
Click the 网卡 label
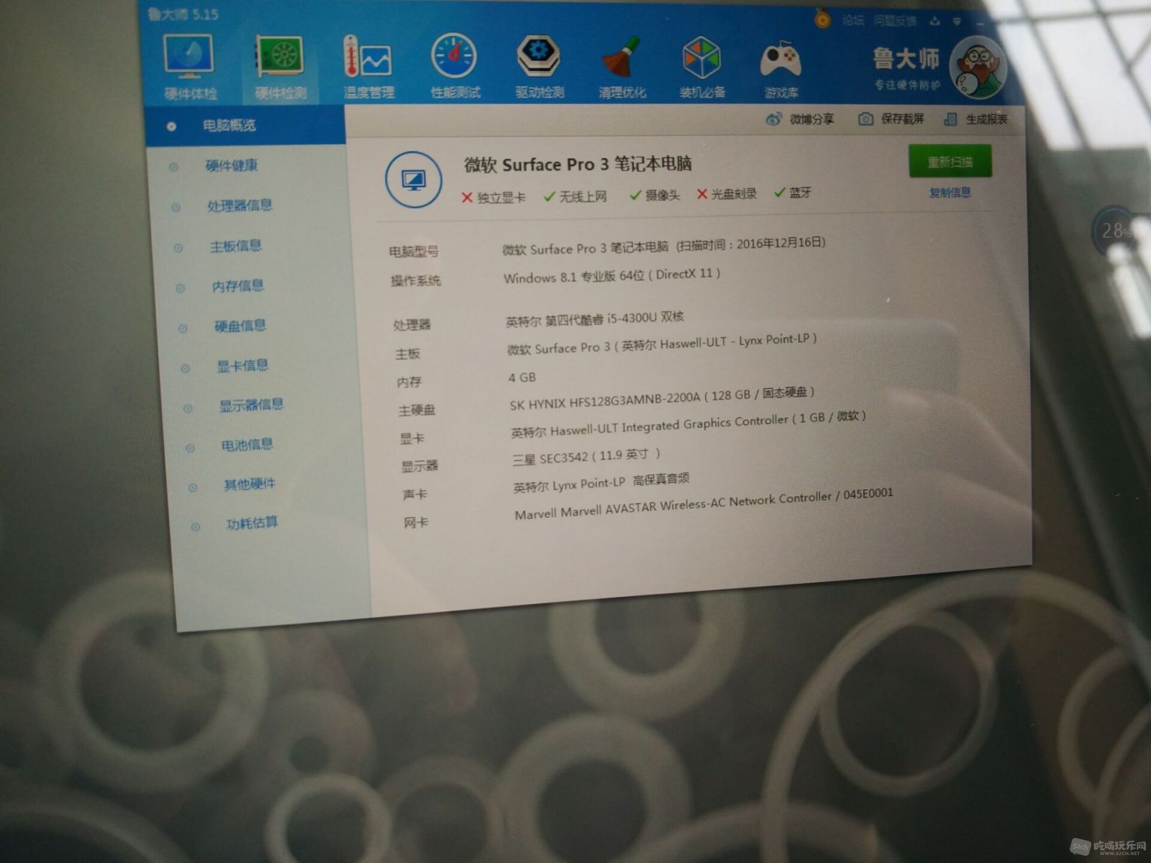[416, 522]
